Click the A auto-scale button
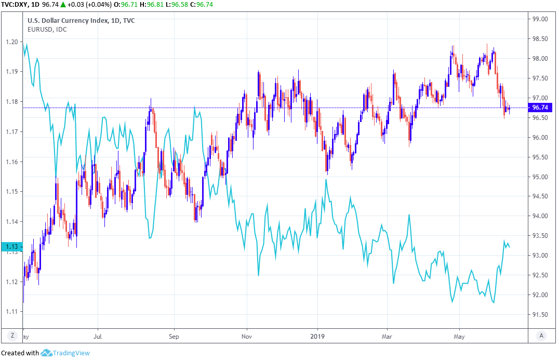 [x=541, y=336]
